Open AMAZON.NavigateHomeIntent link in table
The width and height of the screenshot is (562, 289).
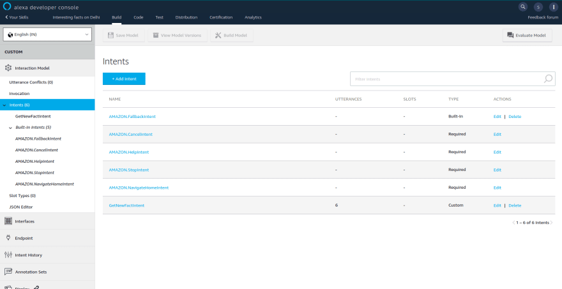139,188
